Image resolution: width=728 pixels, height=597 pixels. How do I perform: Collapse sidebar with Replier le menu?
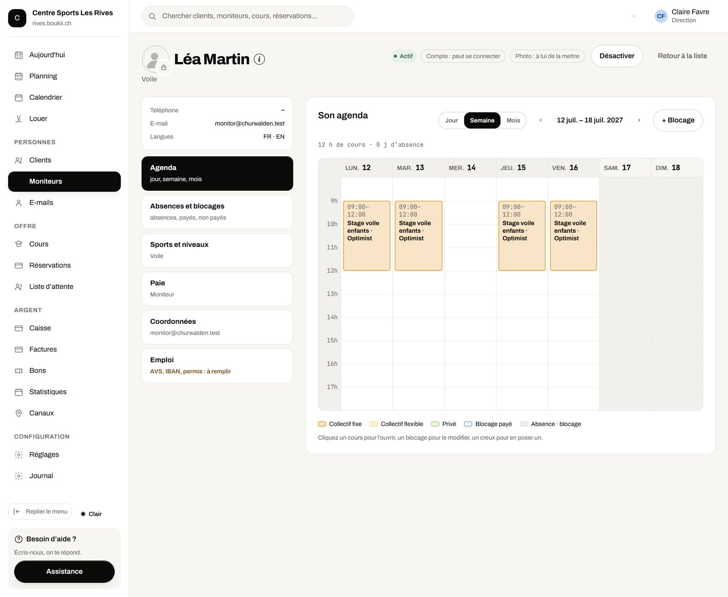pyautogui.click(x=40, y=511)
